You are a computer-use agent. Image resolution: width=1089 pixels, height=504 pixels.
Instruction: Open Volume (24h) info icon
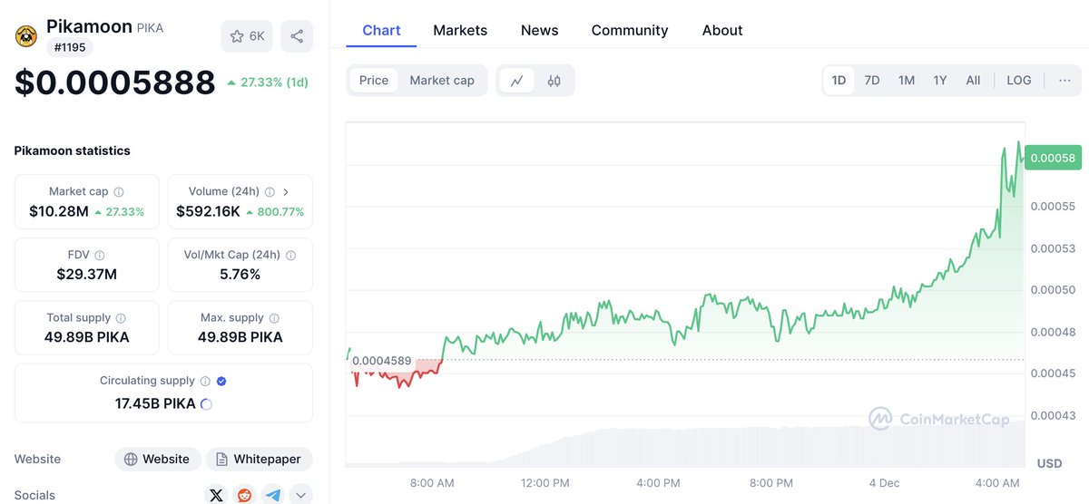click(270, 192)
